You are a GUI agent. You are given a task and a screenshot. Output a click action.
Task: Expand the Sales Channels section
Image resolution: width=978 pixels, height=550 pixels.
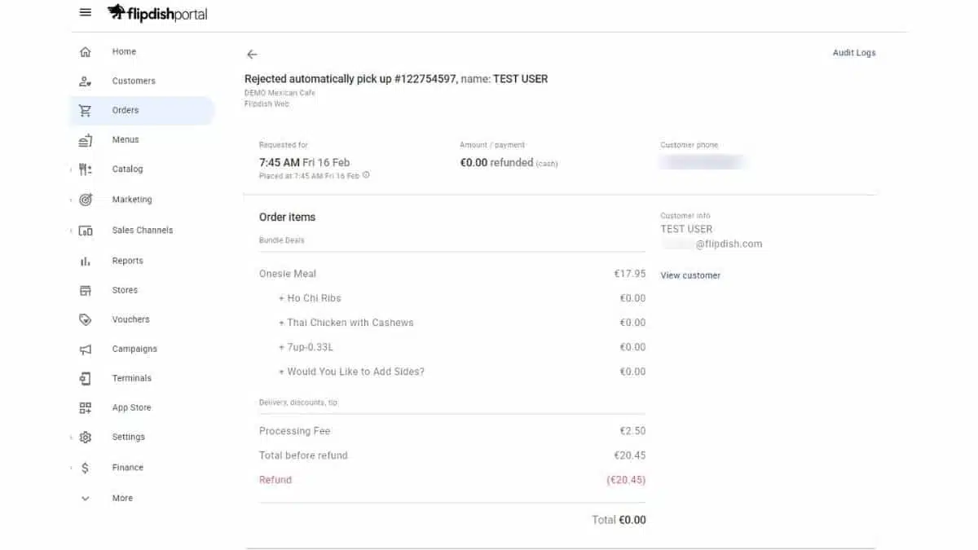71,231
